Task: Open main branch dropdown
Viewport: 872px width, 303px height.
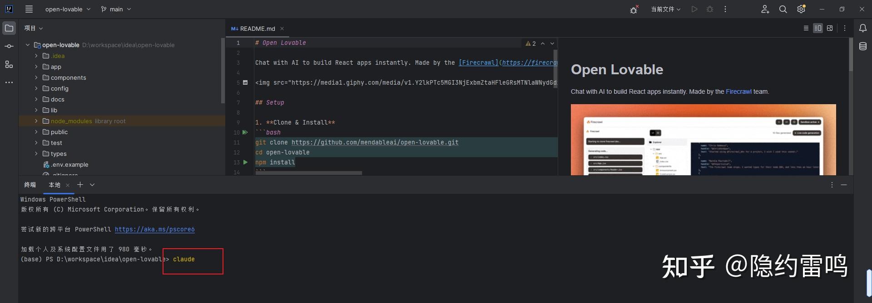Action: [x=116, y=9]
